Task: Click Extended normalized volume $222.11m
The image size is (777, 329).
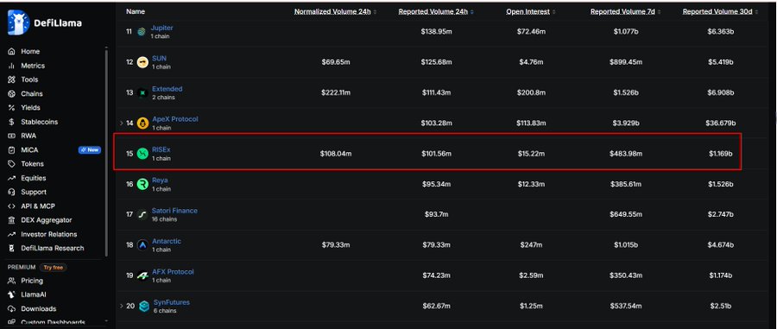Action: 336,92
